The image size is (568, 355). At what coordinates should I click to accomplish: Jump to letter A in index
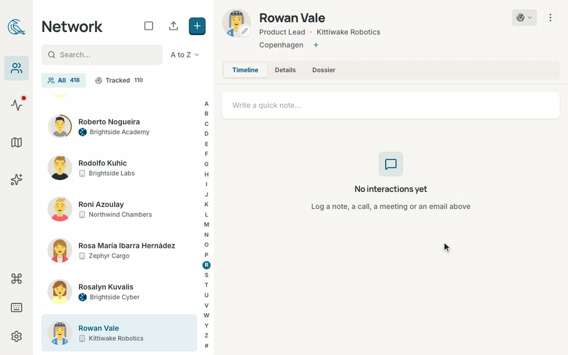206,104
